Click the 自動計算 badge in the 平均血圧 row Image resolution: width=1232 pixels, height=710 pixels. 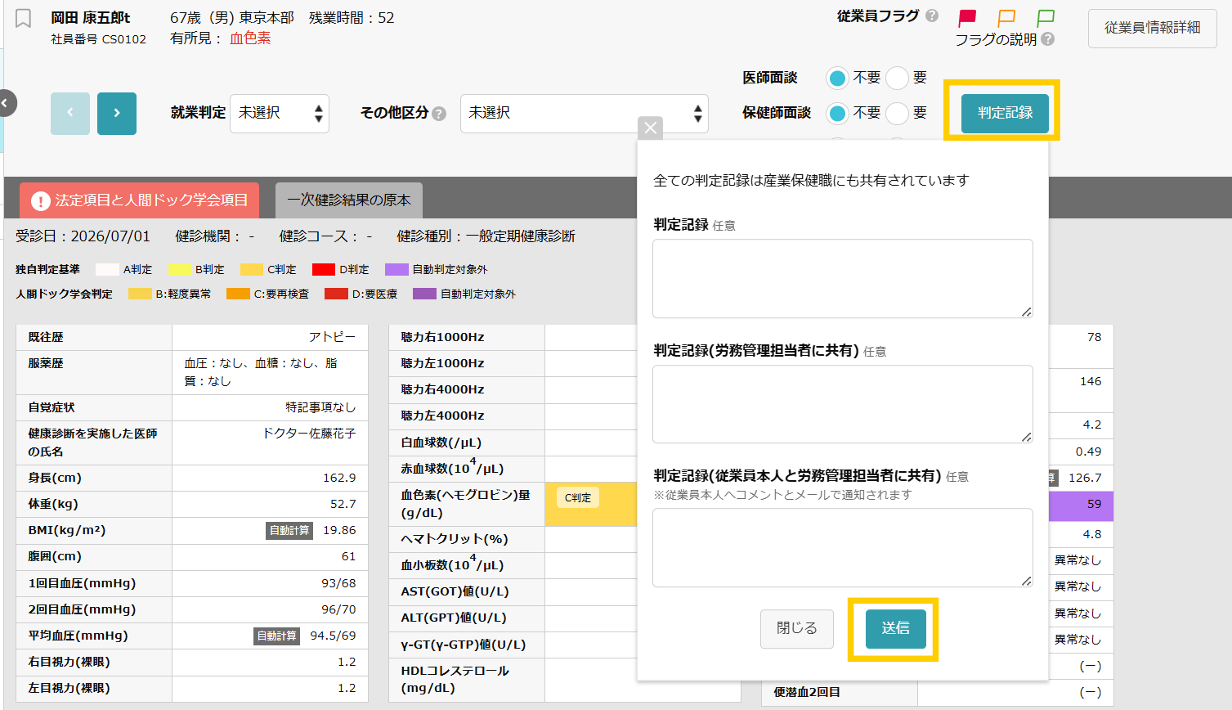pyautogui.click(x=277, y=636)
